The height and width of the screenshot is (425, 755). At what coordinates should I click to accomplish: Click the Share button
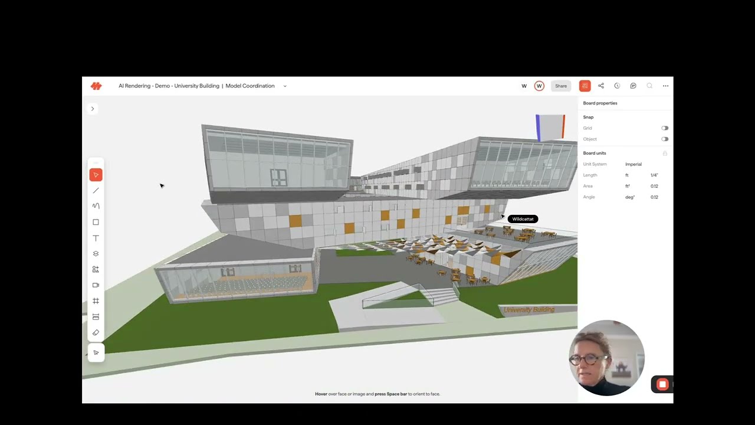click(561, 86)
